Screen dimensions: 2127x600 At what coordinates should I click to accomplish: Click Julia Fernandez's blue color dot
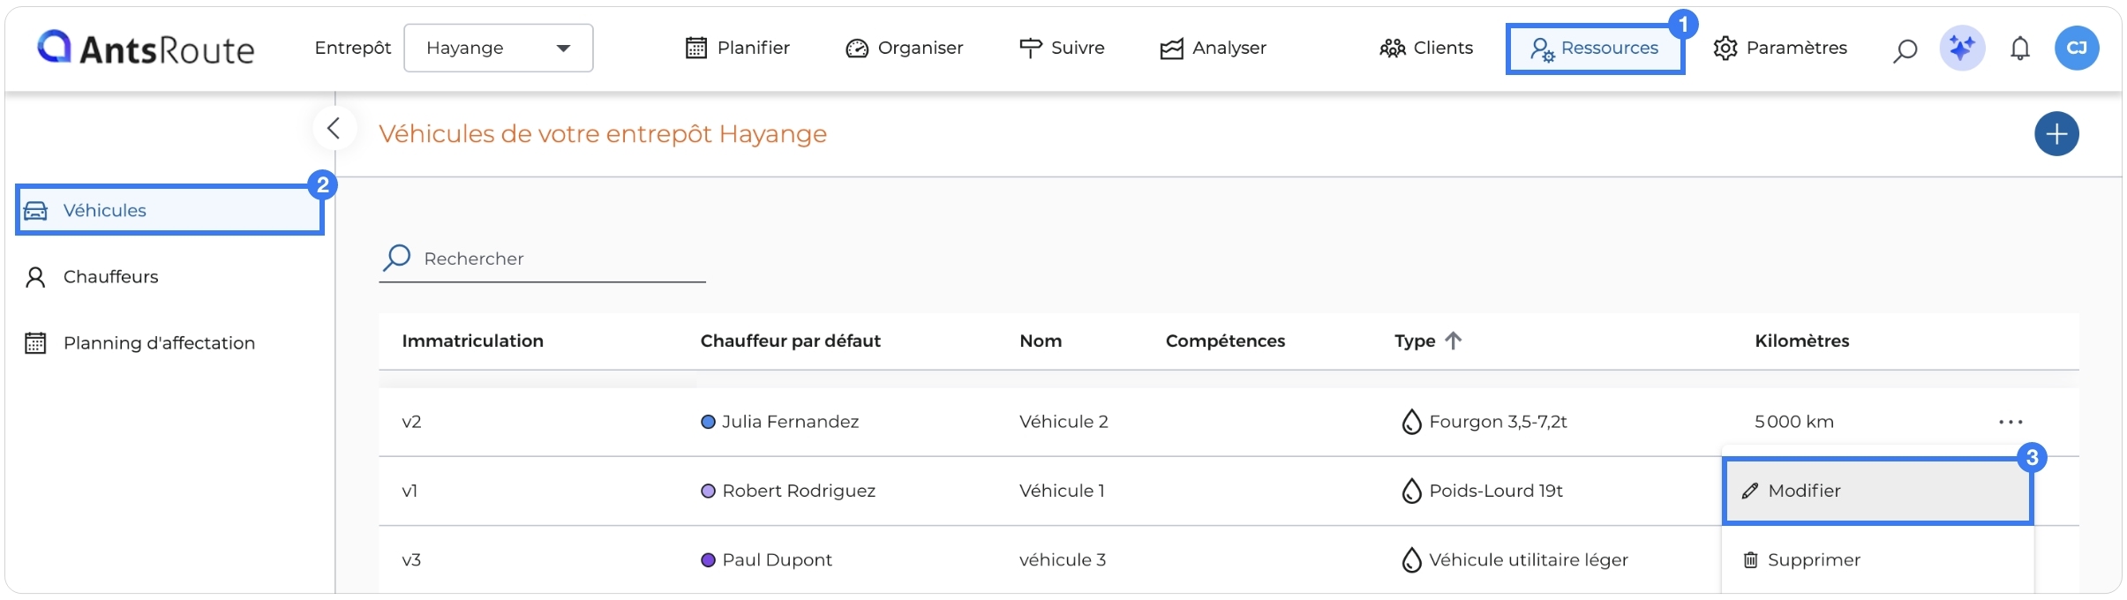708,422
